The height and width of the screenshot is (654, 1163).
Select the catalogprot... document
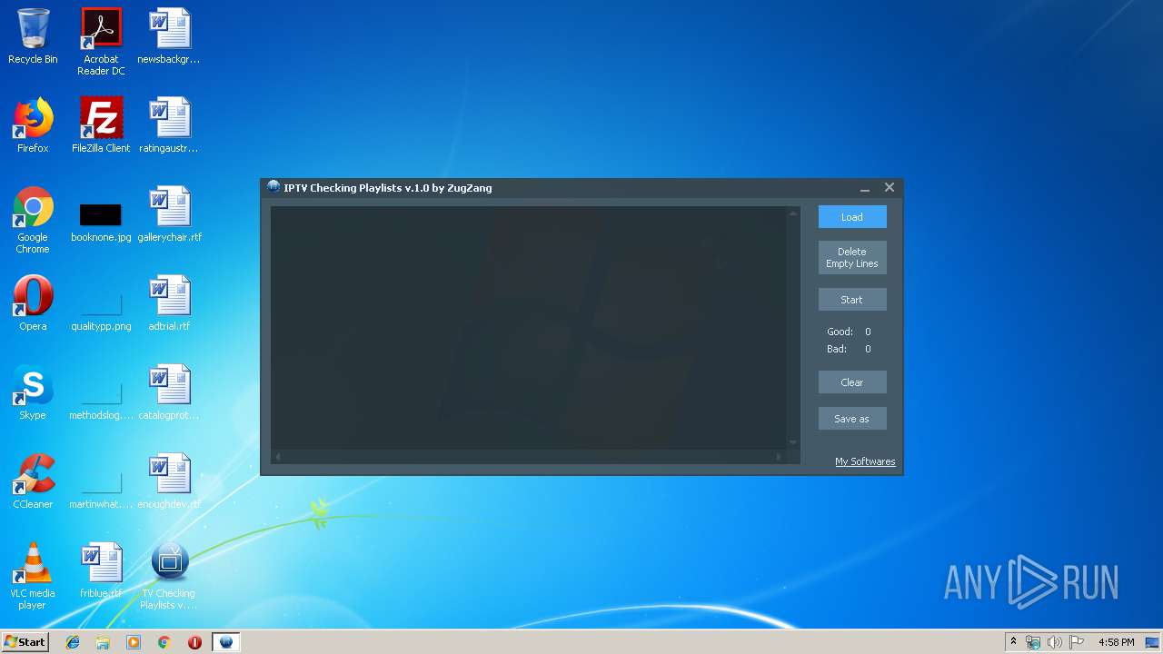point(169,392)
